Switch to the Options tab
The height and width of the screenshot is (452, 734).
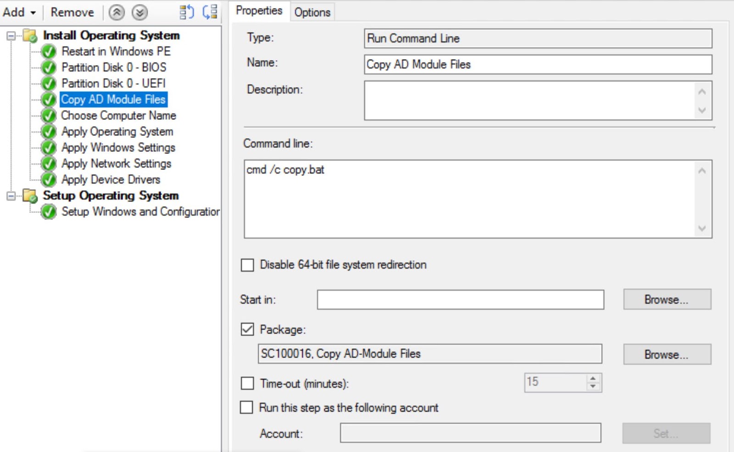click(312, 12)
